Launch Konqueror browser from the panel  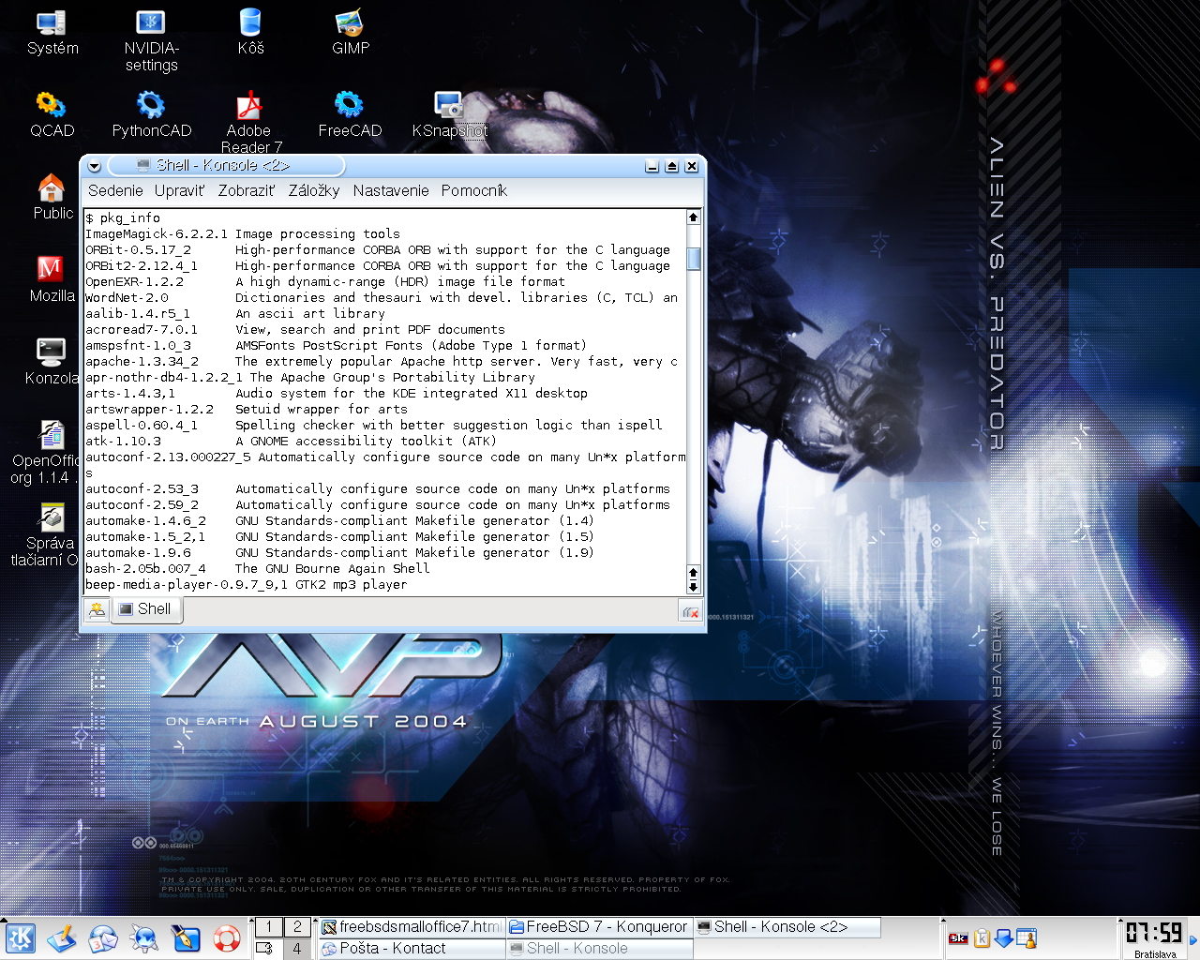tap(144, 937)
